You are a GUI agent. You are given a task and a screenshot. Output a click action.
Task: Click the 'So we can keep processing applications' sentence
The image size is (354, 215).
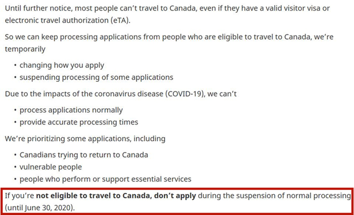point(75,37)
